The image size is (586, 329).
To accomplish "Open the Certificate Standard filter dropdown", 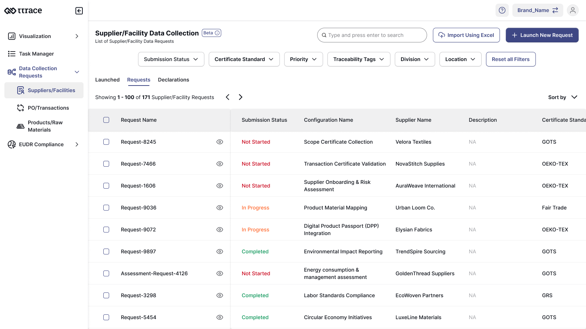I will click(x=244, y=59).
